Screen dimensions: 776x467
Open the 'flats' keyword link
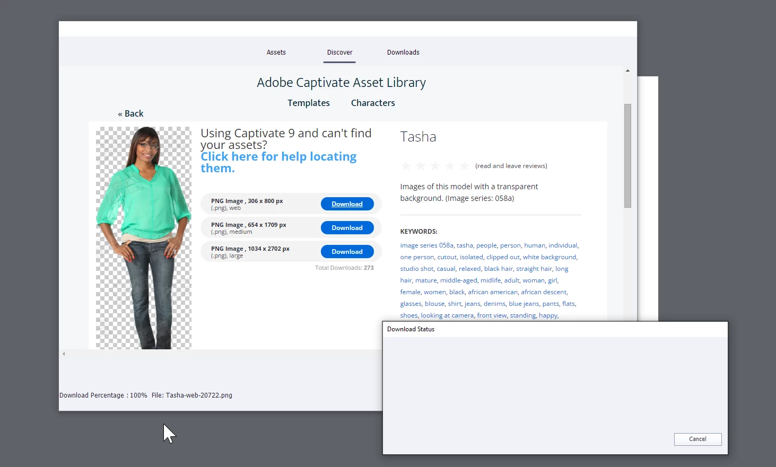pyautogui.click(x=569, y=304)
